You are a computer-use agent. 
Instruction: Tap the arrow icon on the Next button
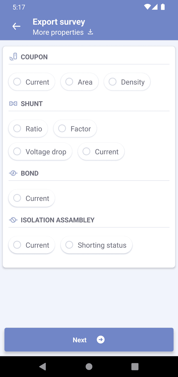(x=101, y=340)
